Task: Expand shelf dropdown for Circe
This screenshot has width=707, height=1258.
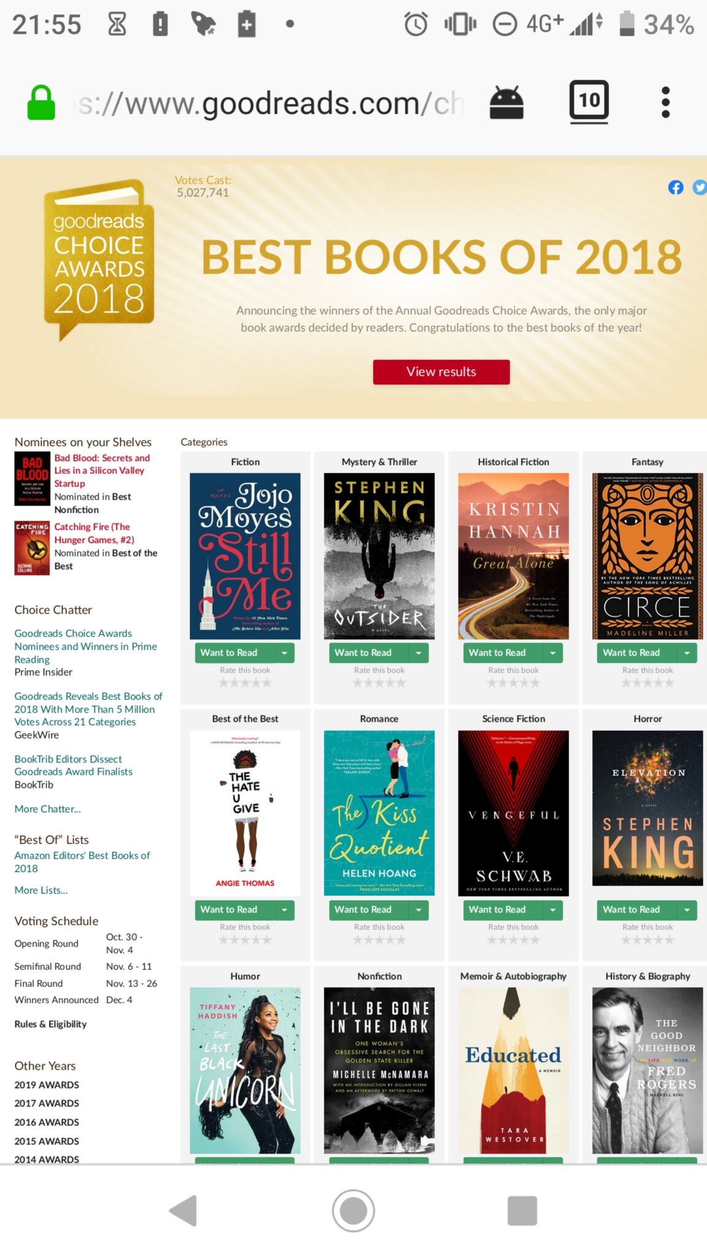Action: coord(687,652)
